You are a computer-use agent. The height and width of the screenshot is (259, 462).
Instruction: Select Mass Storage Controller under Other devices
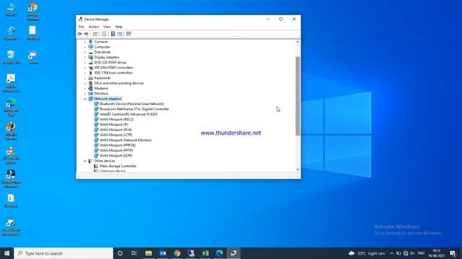[x=118, y=166]
